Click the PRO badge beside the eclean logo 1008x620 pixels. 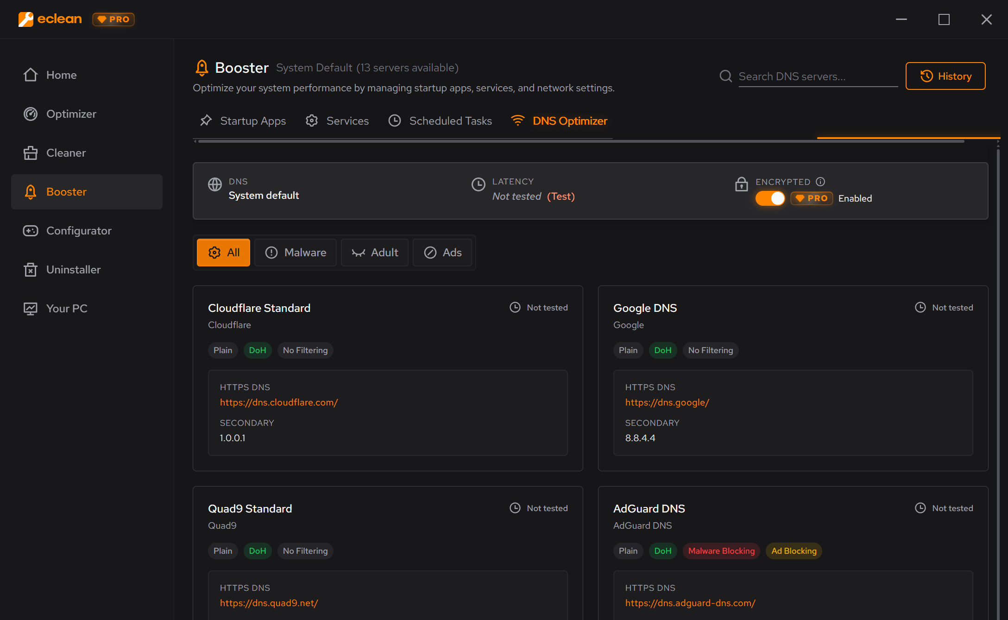113,19
